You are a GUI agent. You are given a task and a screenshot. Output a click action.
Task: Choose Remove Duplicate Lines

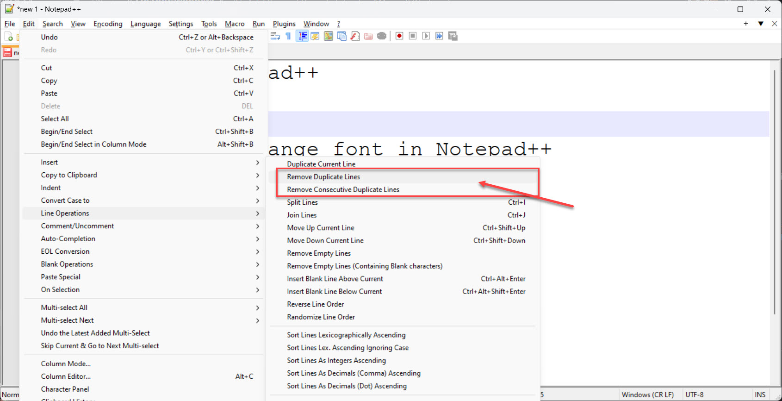[x=323, y=177]
